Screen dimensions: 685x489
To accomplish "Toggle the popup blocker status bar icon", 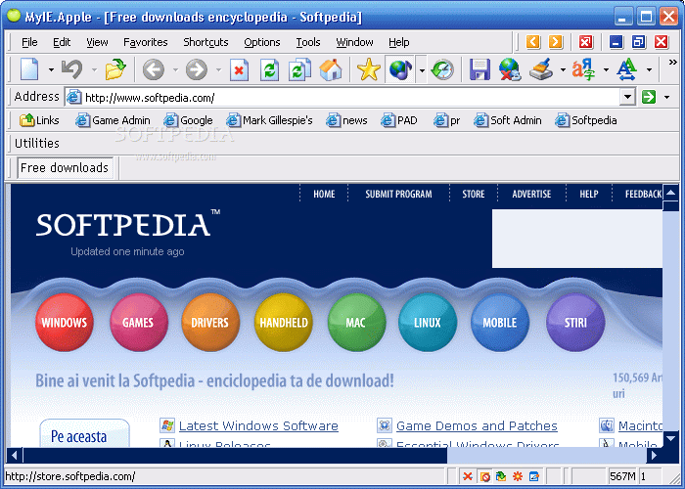I will (484, 476).
